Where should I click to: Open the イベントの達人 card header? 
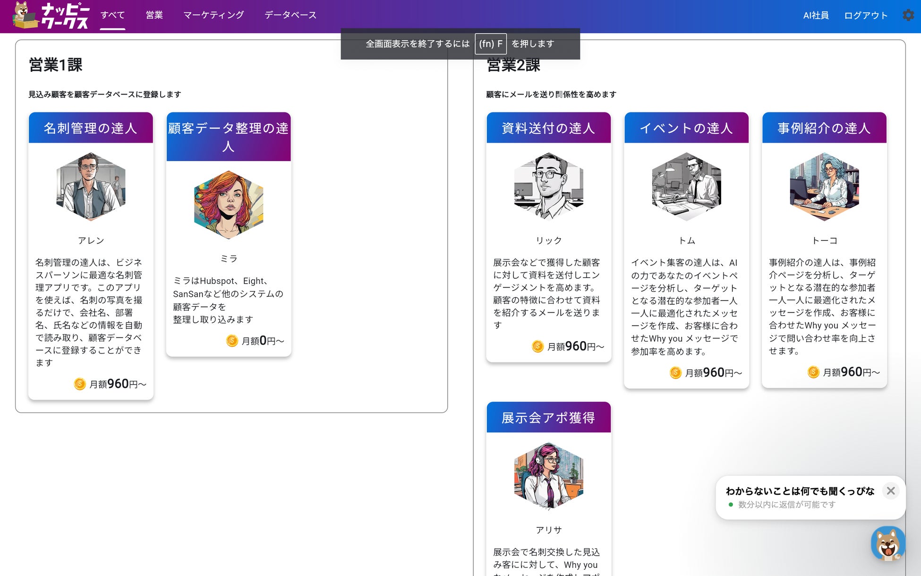pyautogui.click(x=686, y=128)
